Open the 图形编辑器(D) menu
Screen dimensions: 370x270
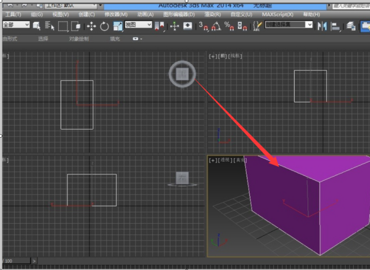pos(179,14)
